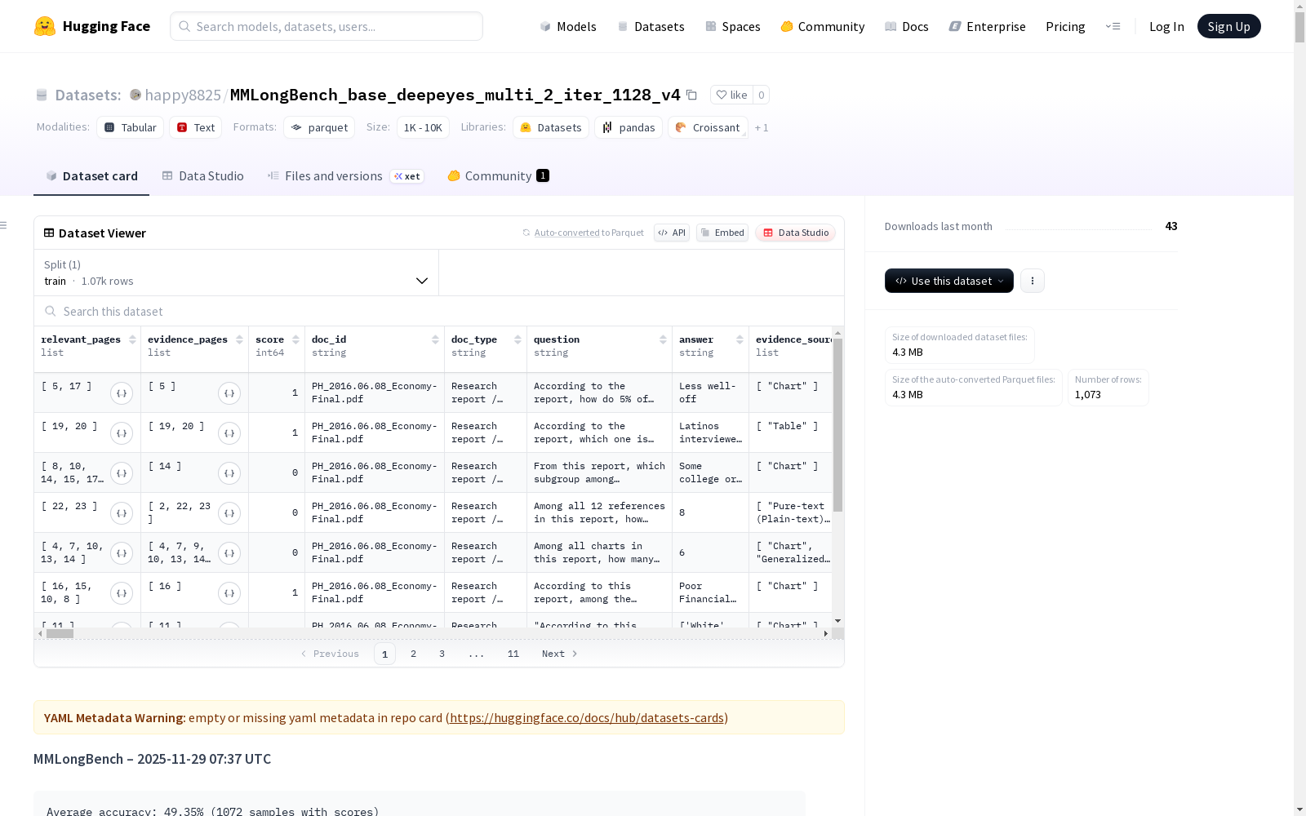Open Community in the top navigation
Viewport: 1306px width, 816px height.
point(823,26)
